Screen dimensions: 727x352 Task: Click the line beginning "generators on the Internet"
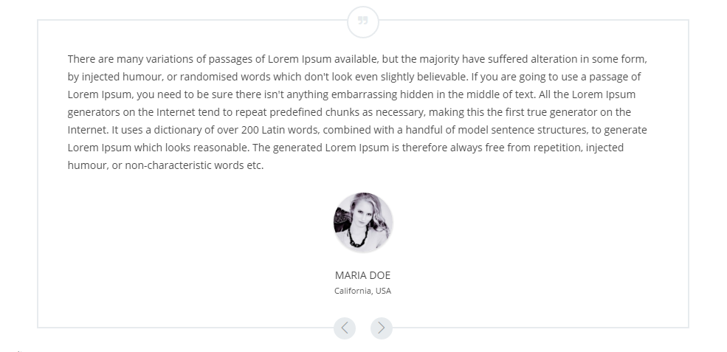349,112
